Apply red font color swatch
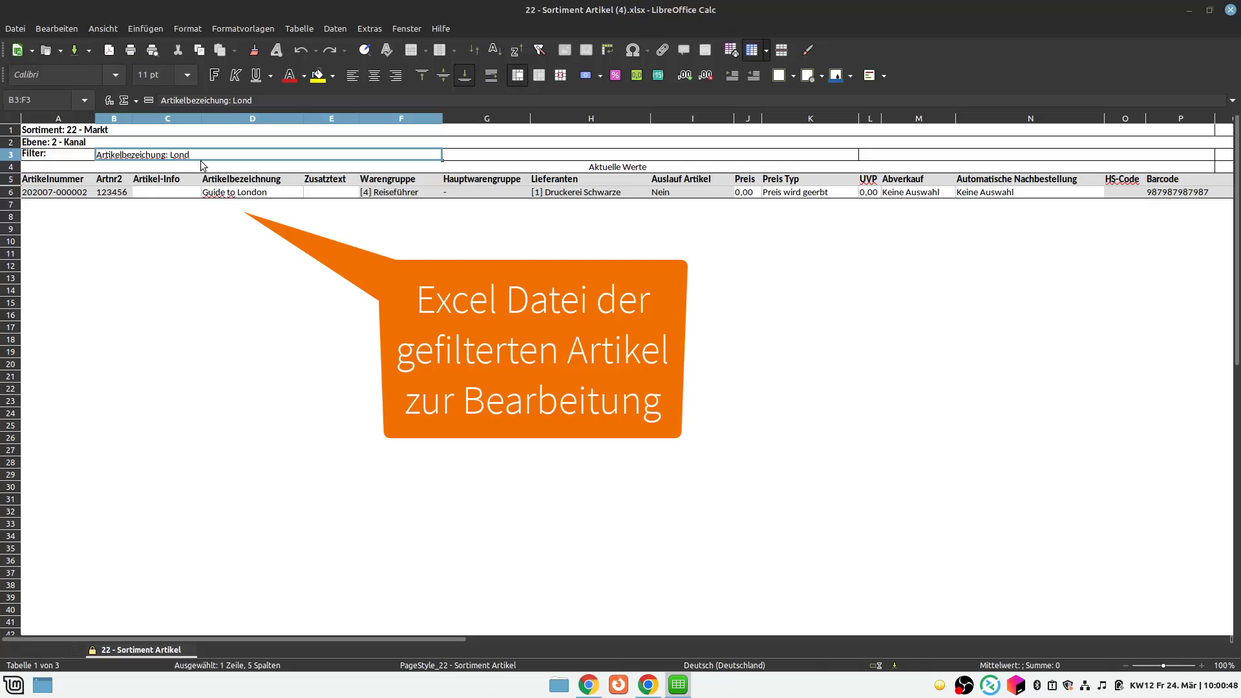1241x698 pixels. click(x=290, y=76)
